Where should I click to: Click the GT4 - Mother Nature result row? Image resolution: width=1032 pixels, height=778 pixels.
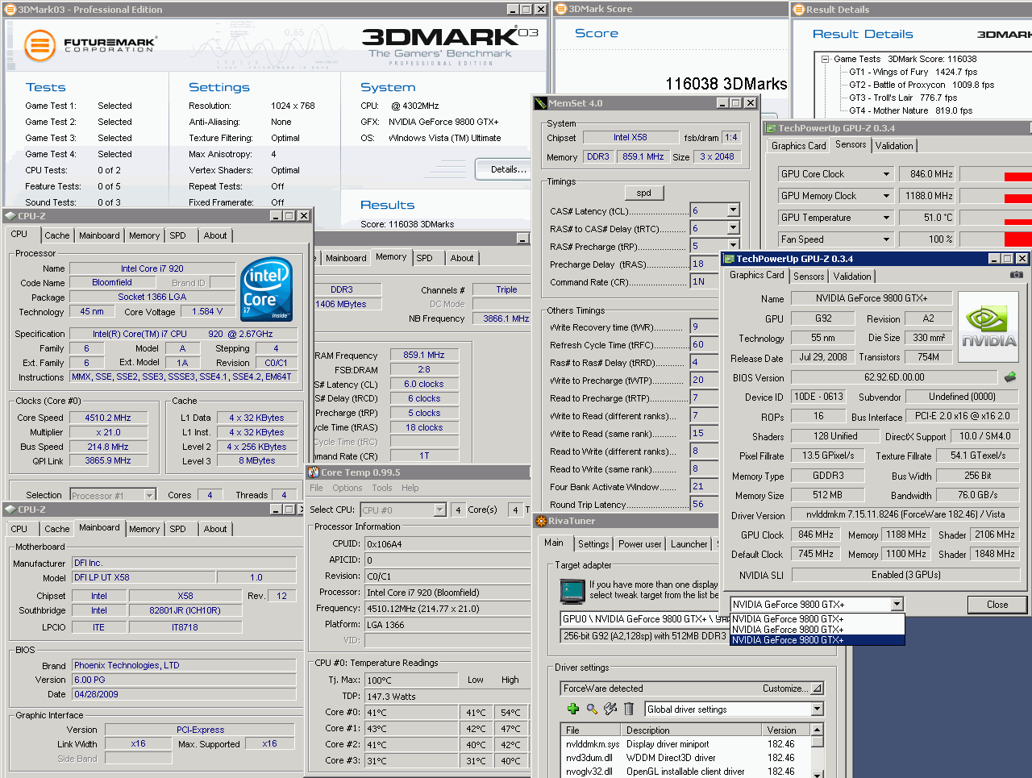(x=910, y=110)
